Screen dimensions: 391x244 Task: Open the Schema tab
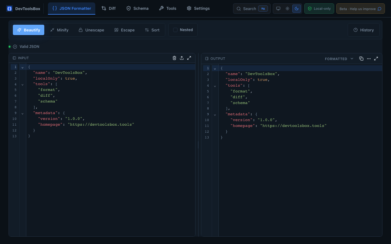click(137, 9)
